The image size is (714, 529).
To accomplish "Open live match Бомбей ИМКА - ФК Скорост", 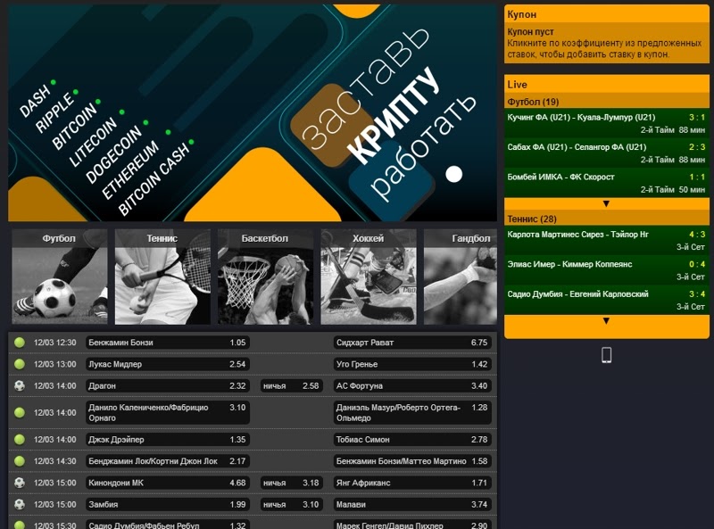I will point(606,183).
